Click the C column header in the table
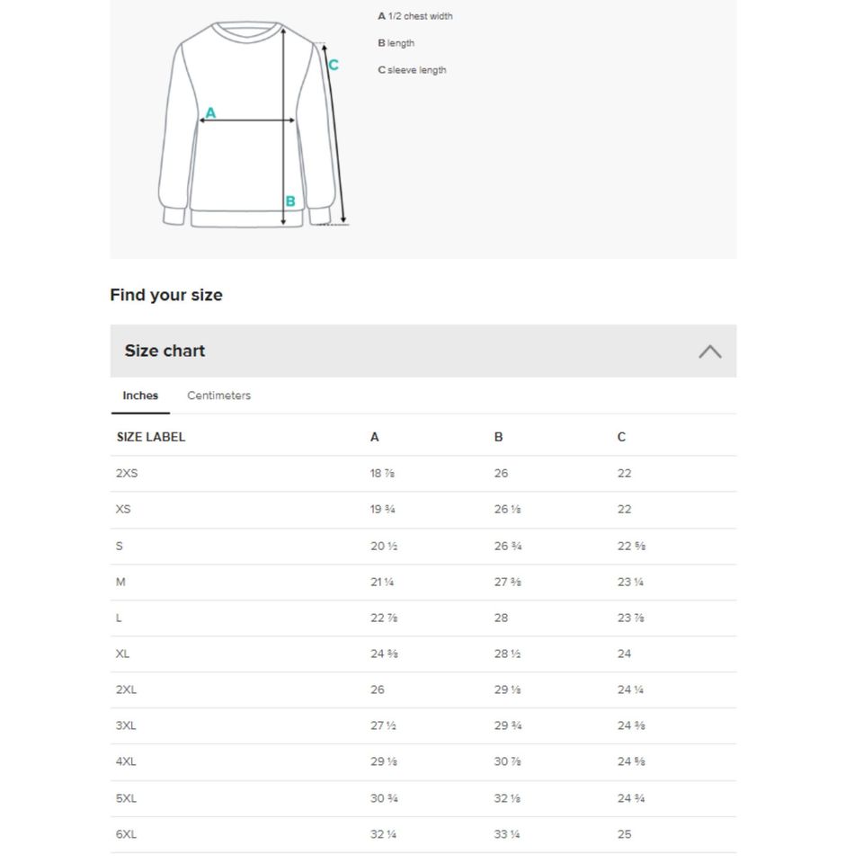Image resolution: width=863 pixels, height=863 pixels. (x=621, y=437)
